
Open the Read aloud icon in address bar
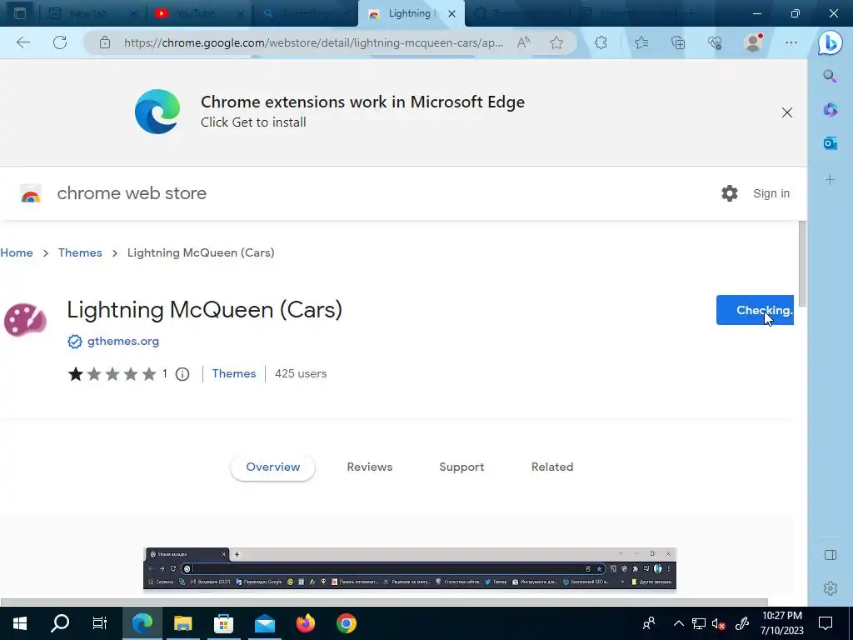pyautogui.click(x=523, y=42)
